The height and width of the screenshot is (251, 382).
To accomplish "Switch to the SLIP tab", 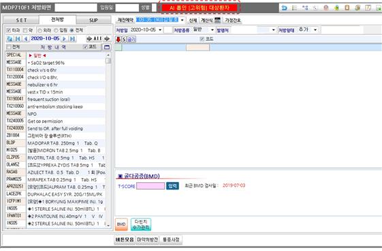I will tap(93, 20).
